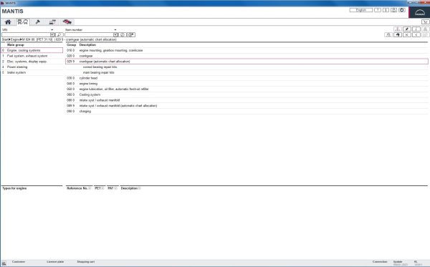The image size is (430, 267).
Task: Click the help question mark icon
Action: click(378, 10)
